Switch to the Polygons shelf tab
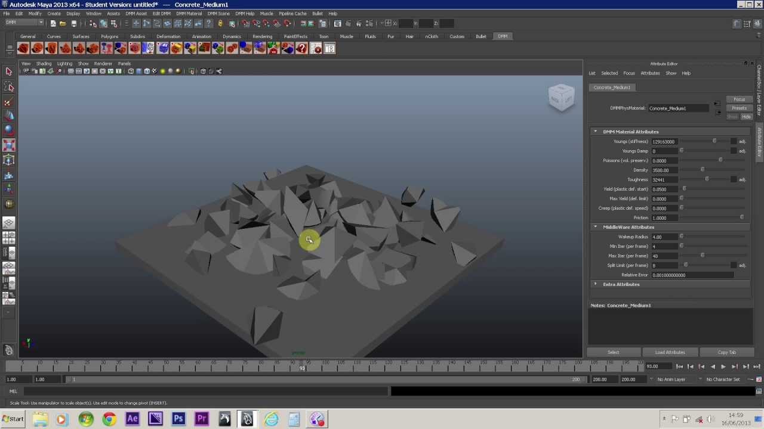The width and height of the screenshot is (764, 429). coord(109,36)
